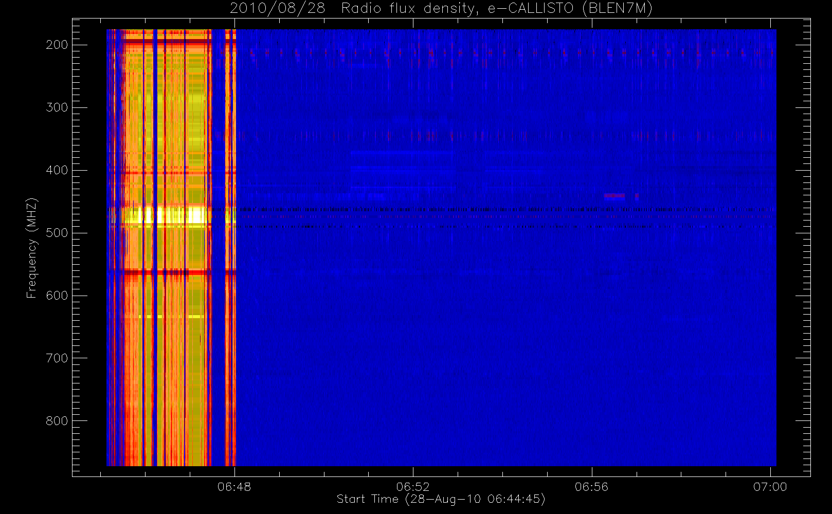Click the 800 frequency tick label
832x514 pixels.
pyautogui.click(x=57, y=421)
